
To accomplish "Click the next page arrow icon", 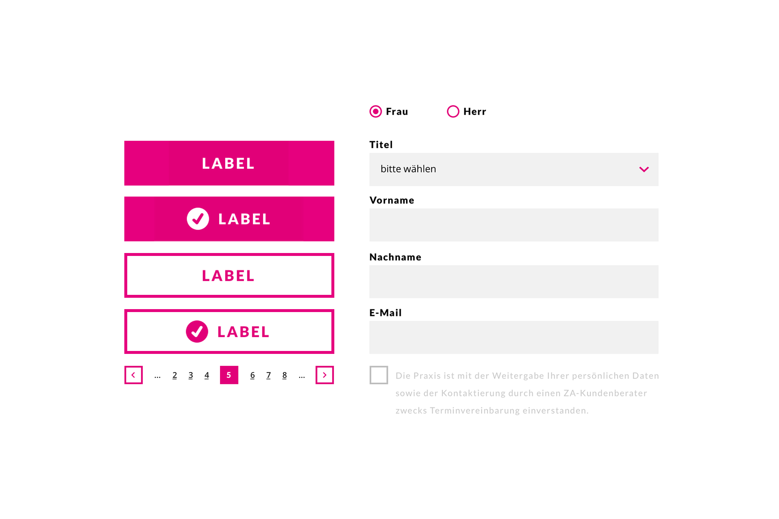I will [x=325, y=375].
